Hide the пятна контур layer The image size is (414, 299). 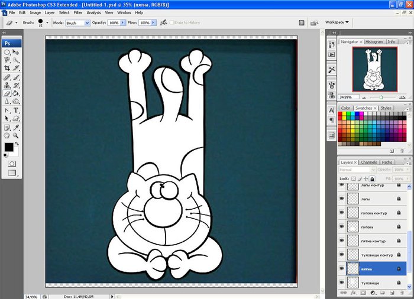pos(342,240)
